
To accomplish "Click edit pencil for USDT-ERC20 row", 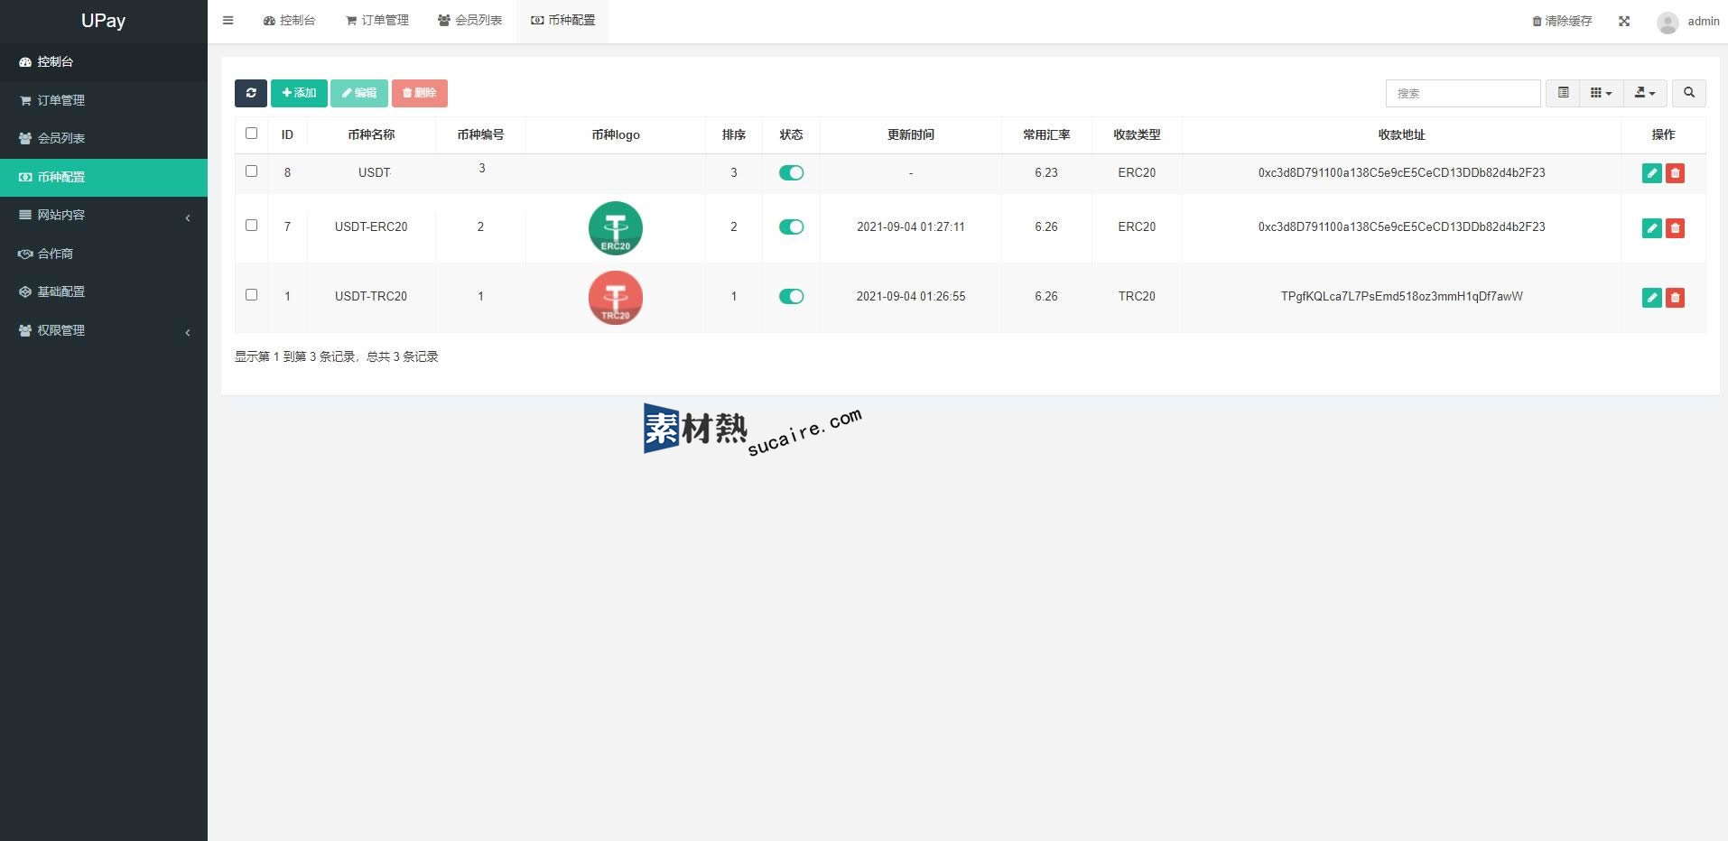I will pyautogui.click(x=1651, y=228).
